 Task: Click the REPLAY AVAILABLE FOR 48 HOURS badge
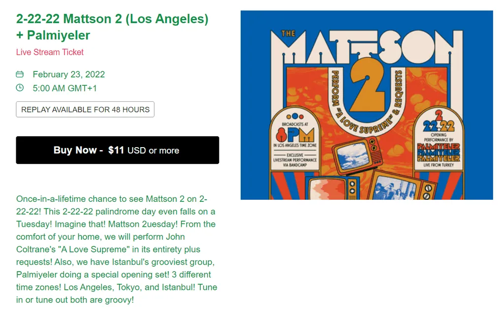[85, 109]
